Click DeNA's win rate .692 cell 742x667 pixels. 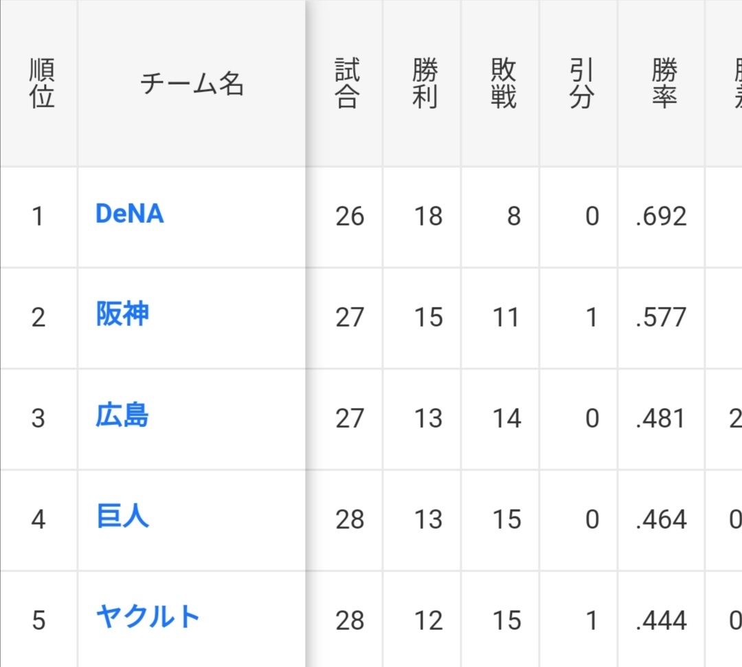pyautogui.click(x=661, y=217)
